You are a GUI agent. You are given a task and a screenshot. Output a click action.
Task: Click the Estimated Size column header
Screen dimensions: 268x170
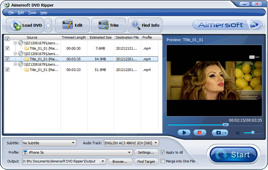point(100,37)
